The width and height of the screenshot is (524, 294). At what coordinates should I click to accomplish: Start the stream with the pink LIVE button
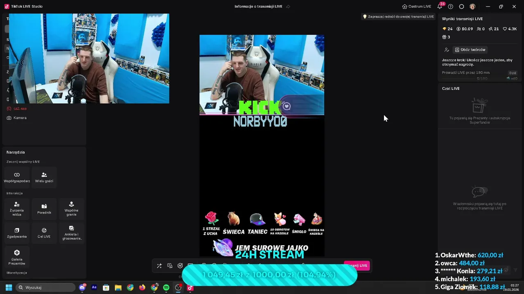click(357, 265)
